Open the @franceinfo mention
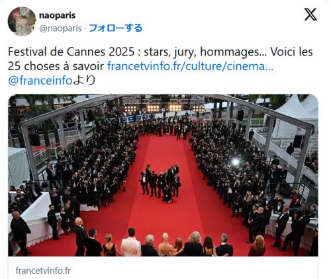 point(40,81)
